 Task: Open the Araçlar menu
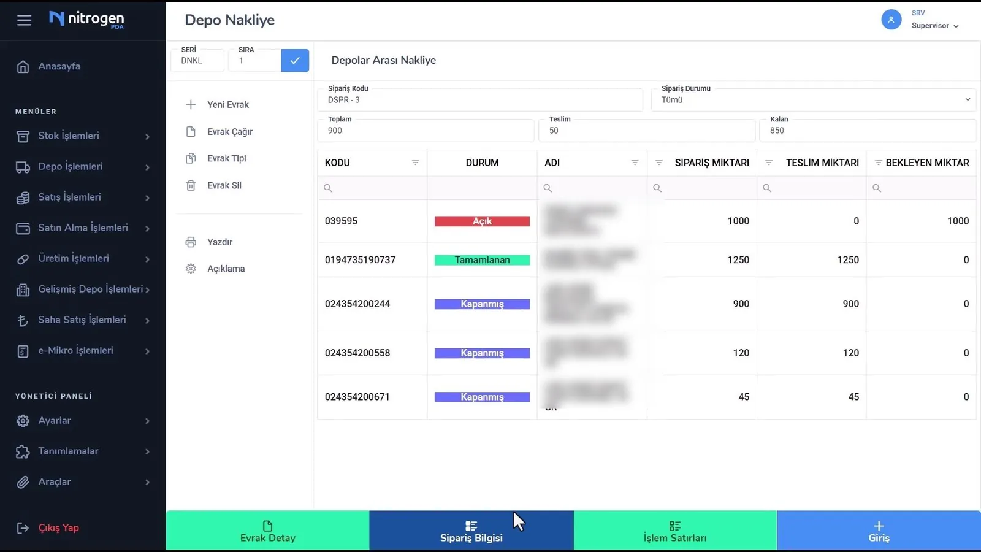tap(83, 482)
